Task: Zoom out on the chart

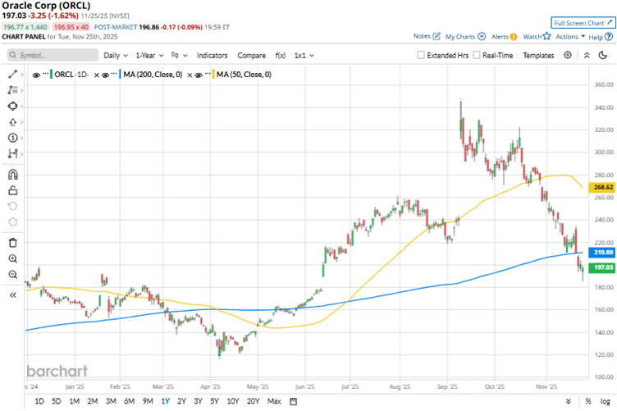Action: [12, 275]
